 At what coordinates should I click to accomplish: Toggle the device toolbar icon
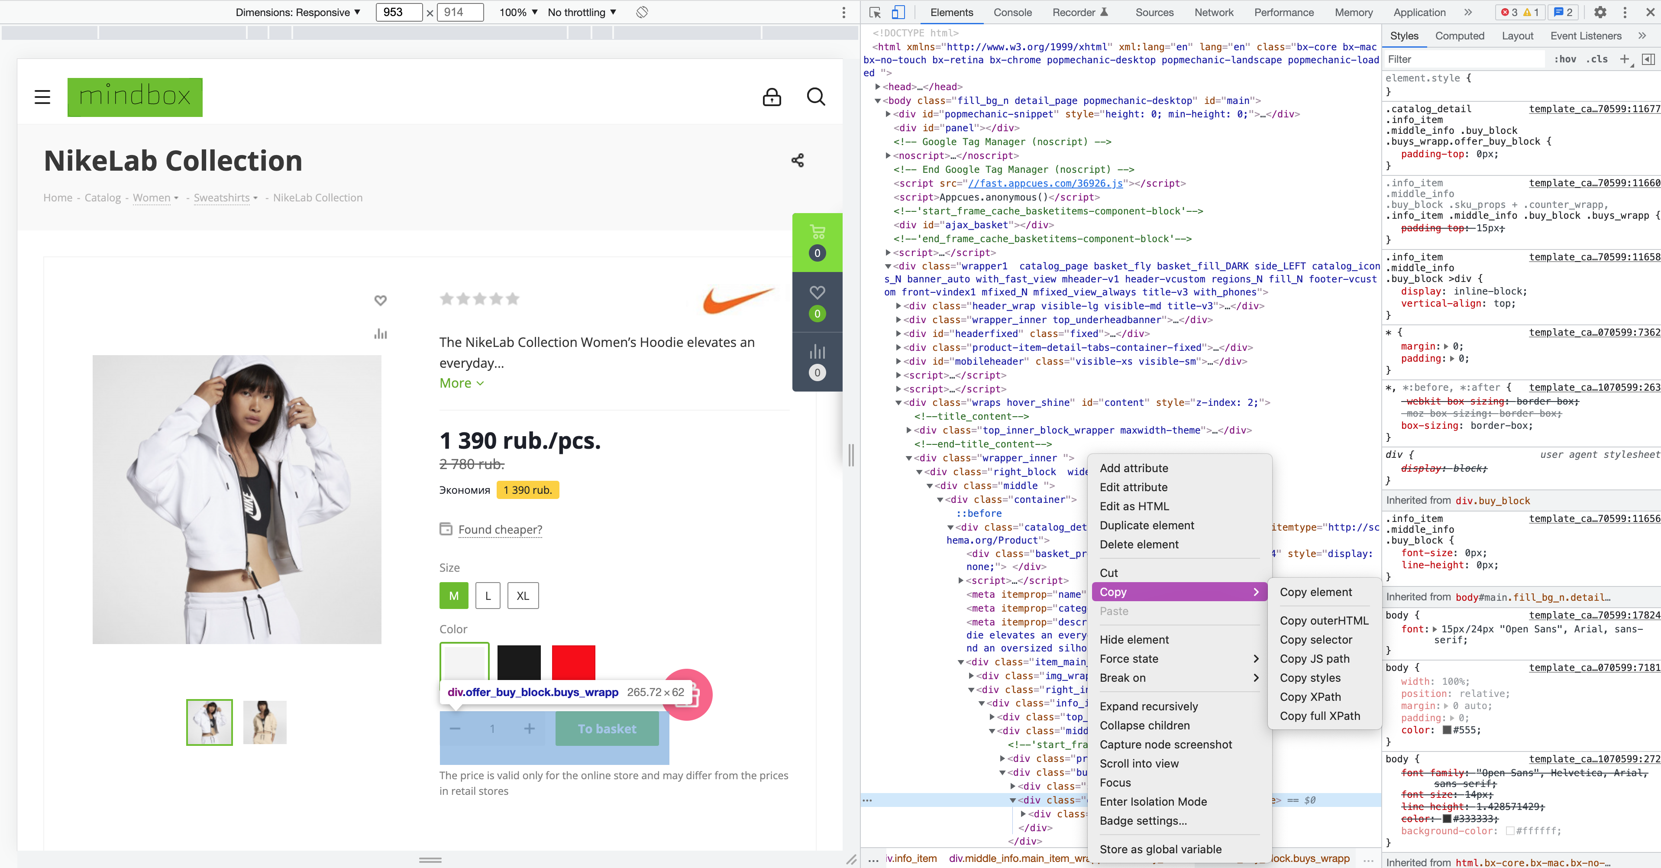[x=898, y=12]
